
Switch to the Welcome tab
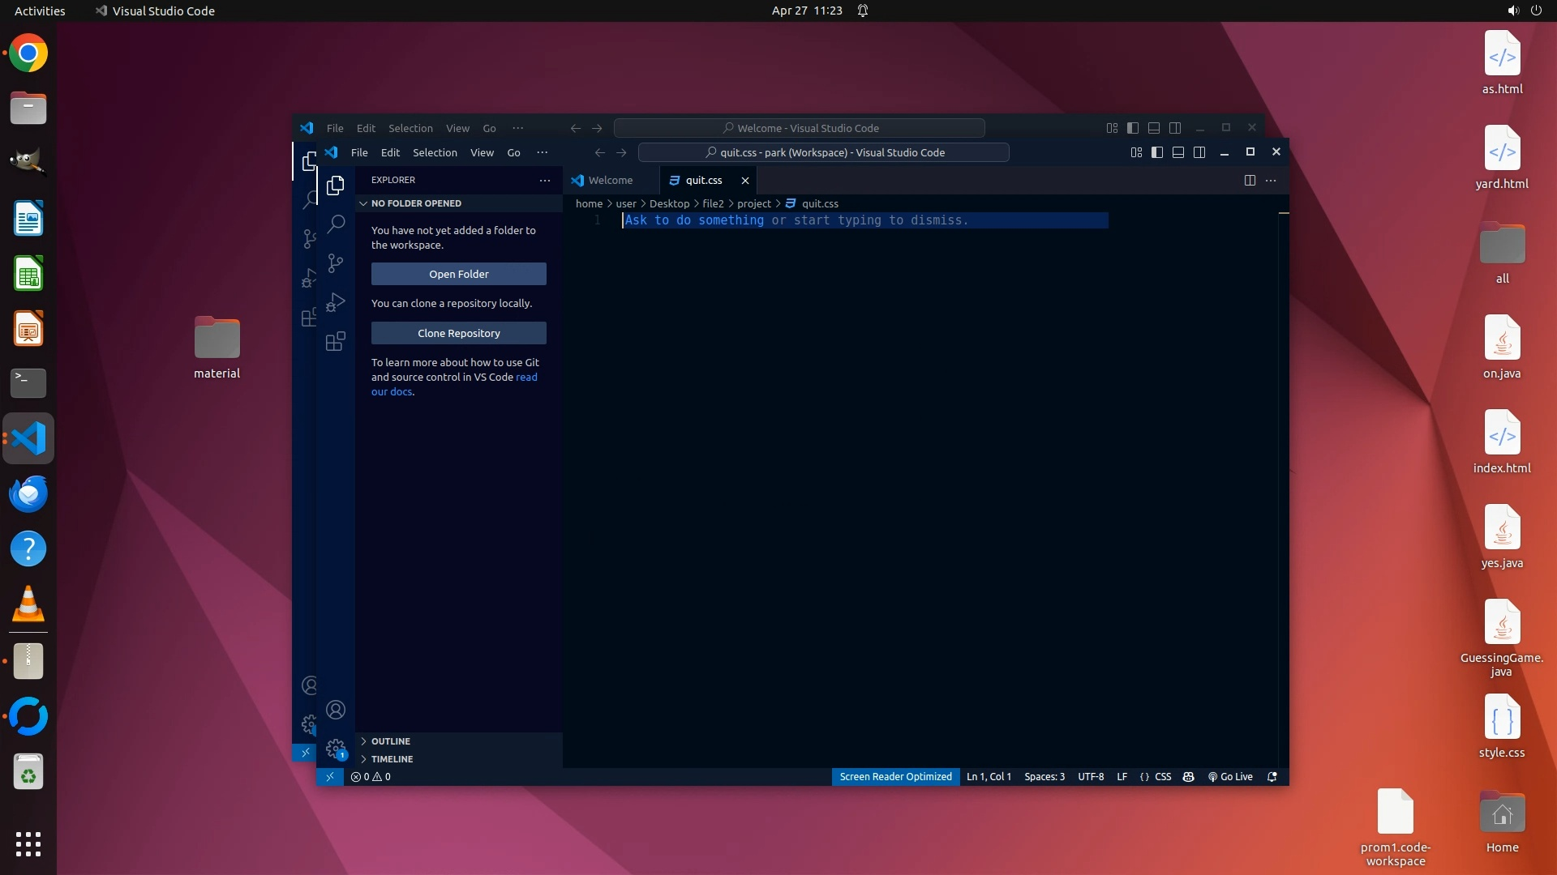point(610,181)
